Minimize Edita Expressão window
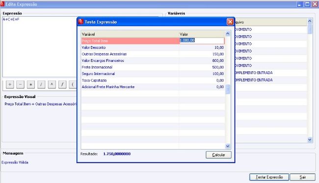 coord(300,4)
